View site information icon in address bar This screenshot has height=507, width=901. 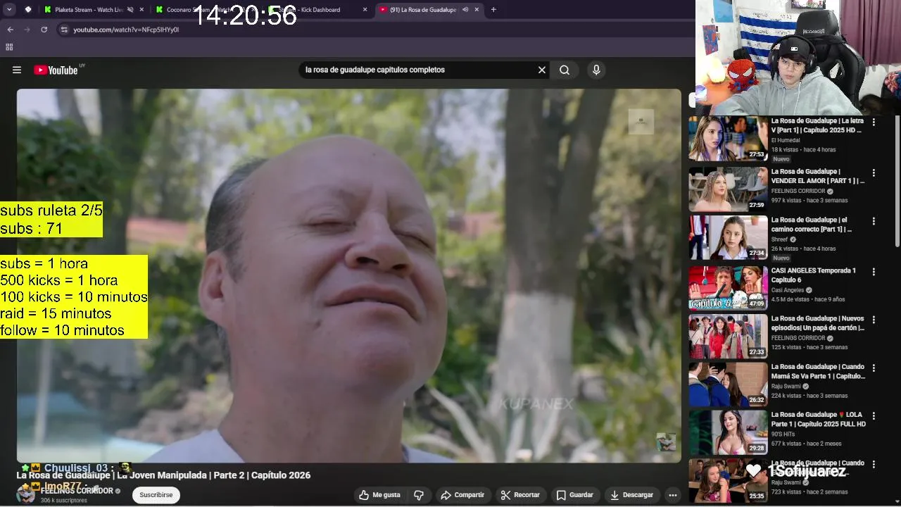tap(64, 30)
